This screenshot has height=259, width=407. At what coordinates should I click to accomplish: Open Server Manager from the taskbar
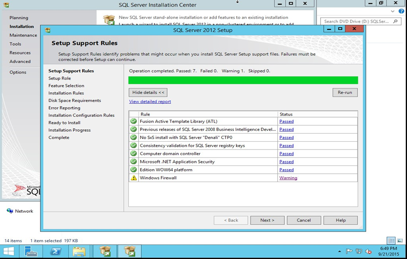pos(31,252)
